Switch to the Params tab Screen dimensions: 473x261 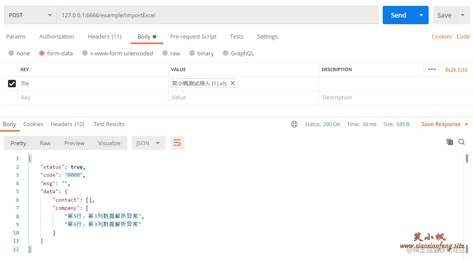tap(16, 37)
